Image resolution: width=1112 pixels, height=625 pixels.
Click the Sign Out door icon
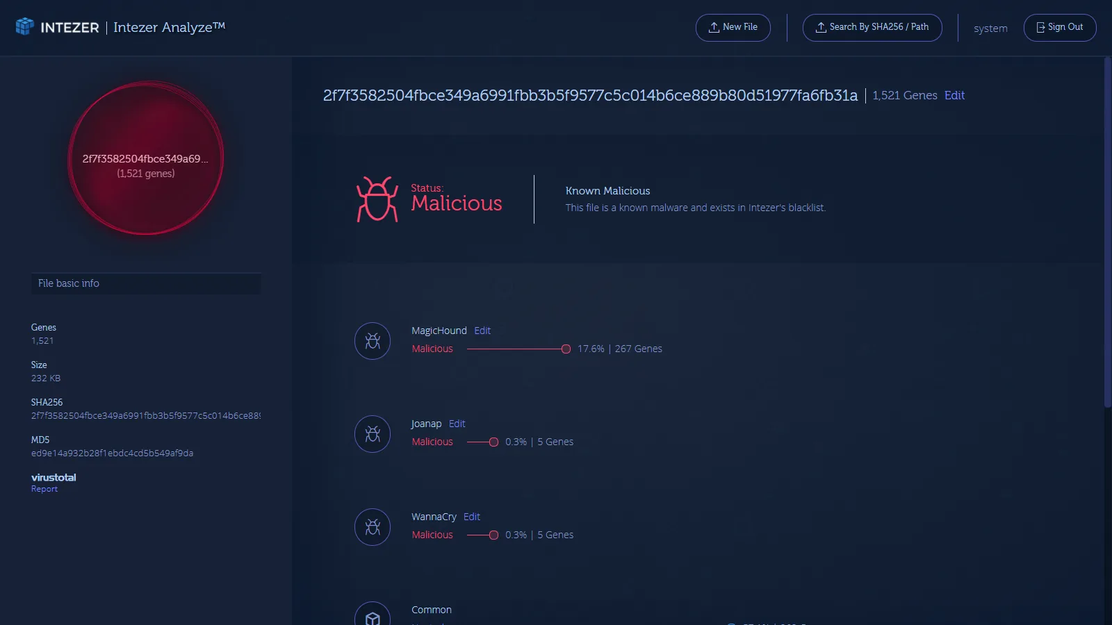[x=1040, y=27]
